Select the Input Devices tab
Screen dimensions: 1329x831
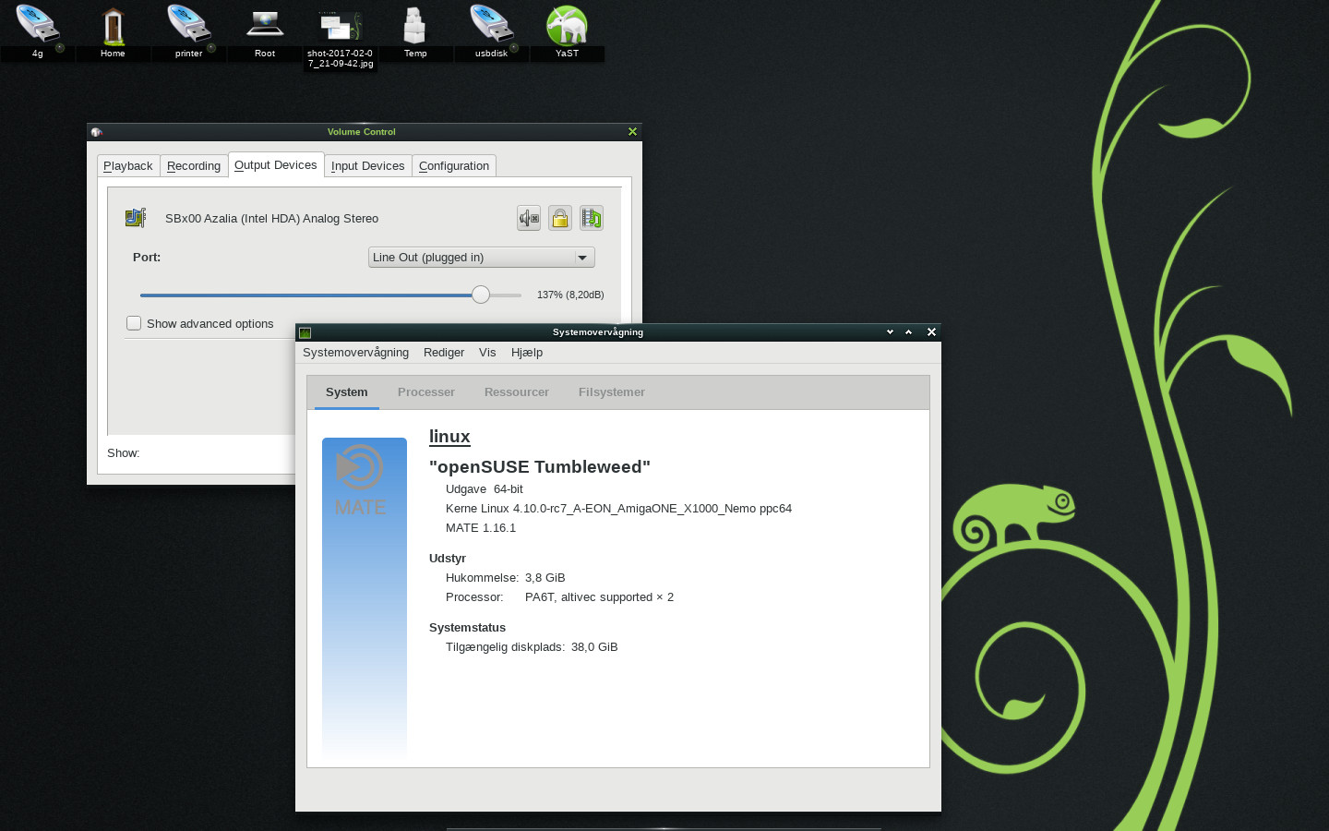[367, 166]
